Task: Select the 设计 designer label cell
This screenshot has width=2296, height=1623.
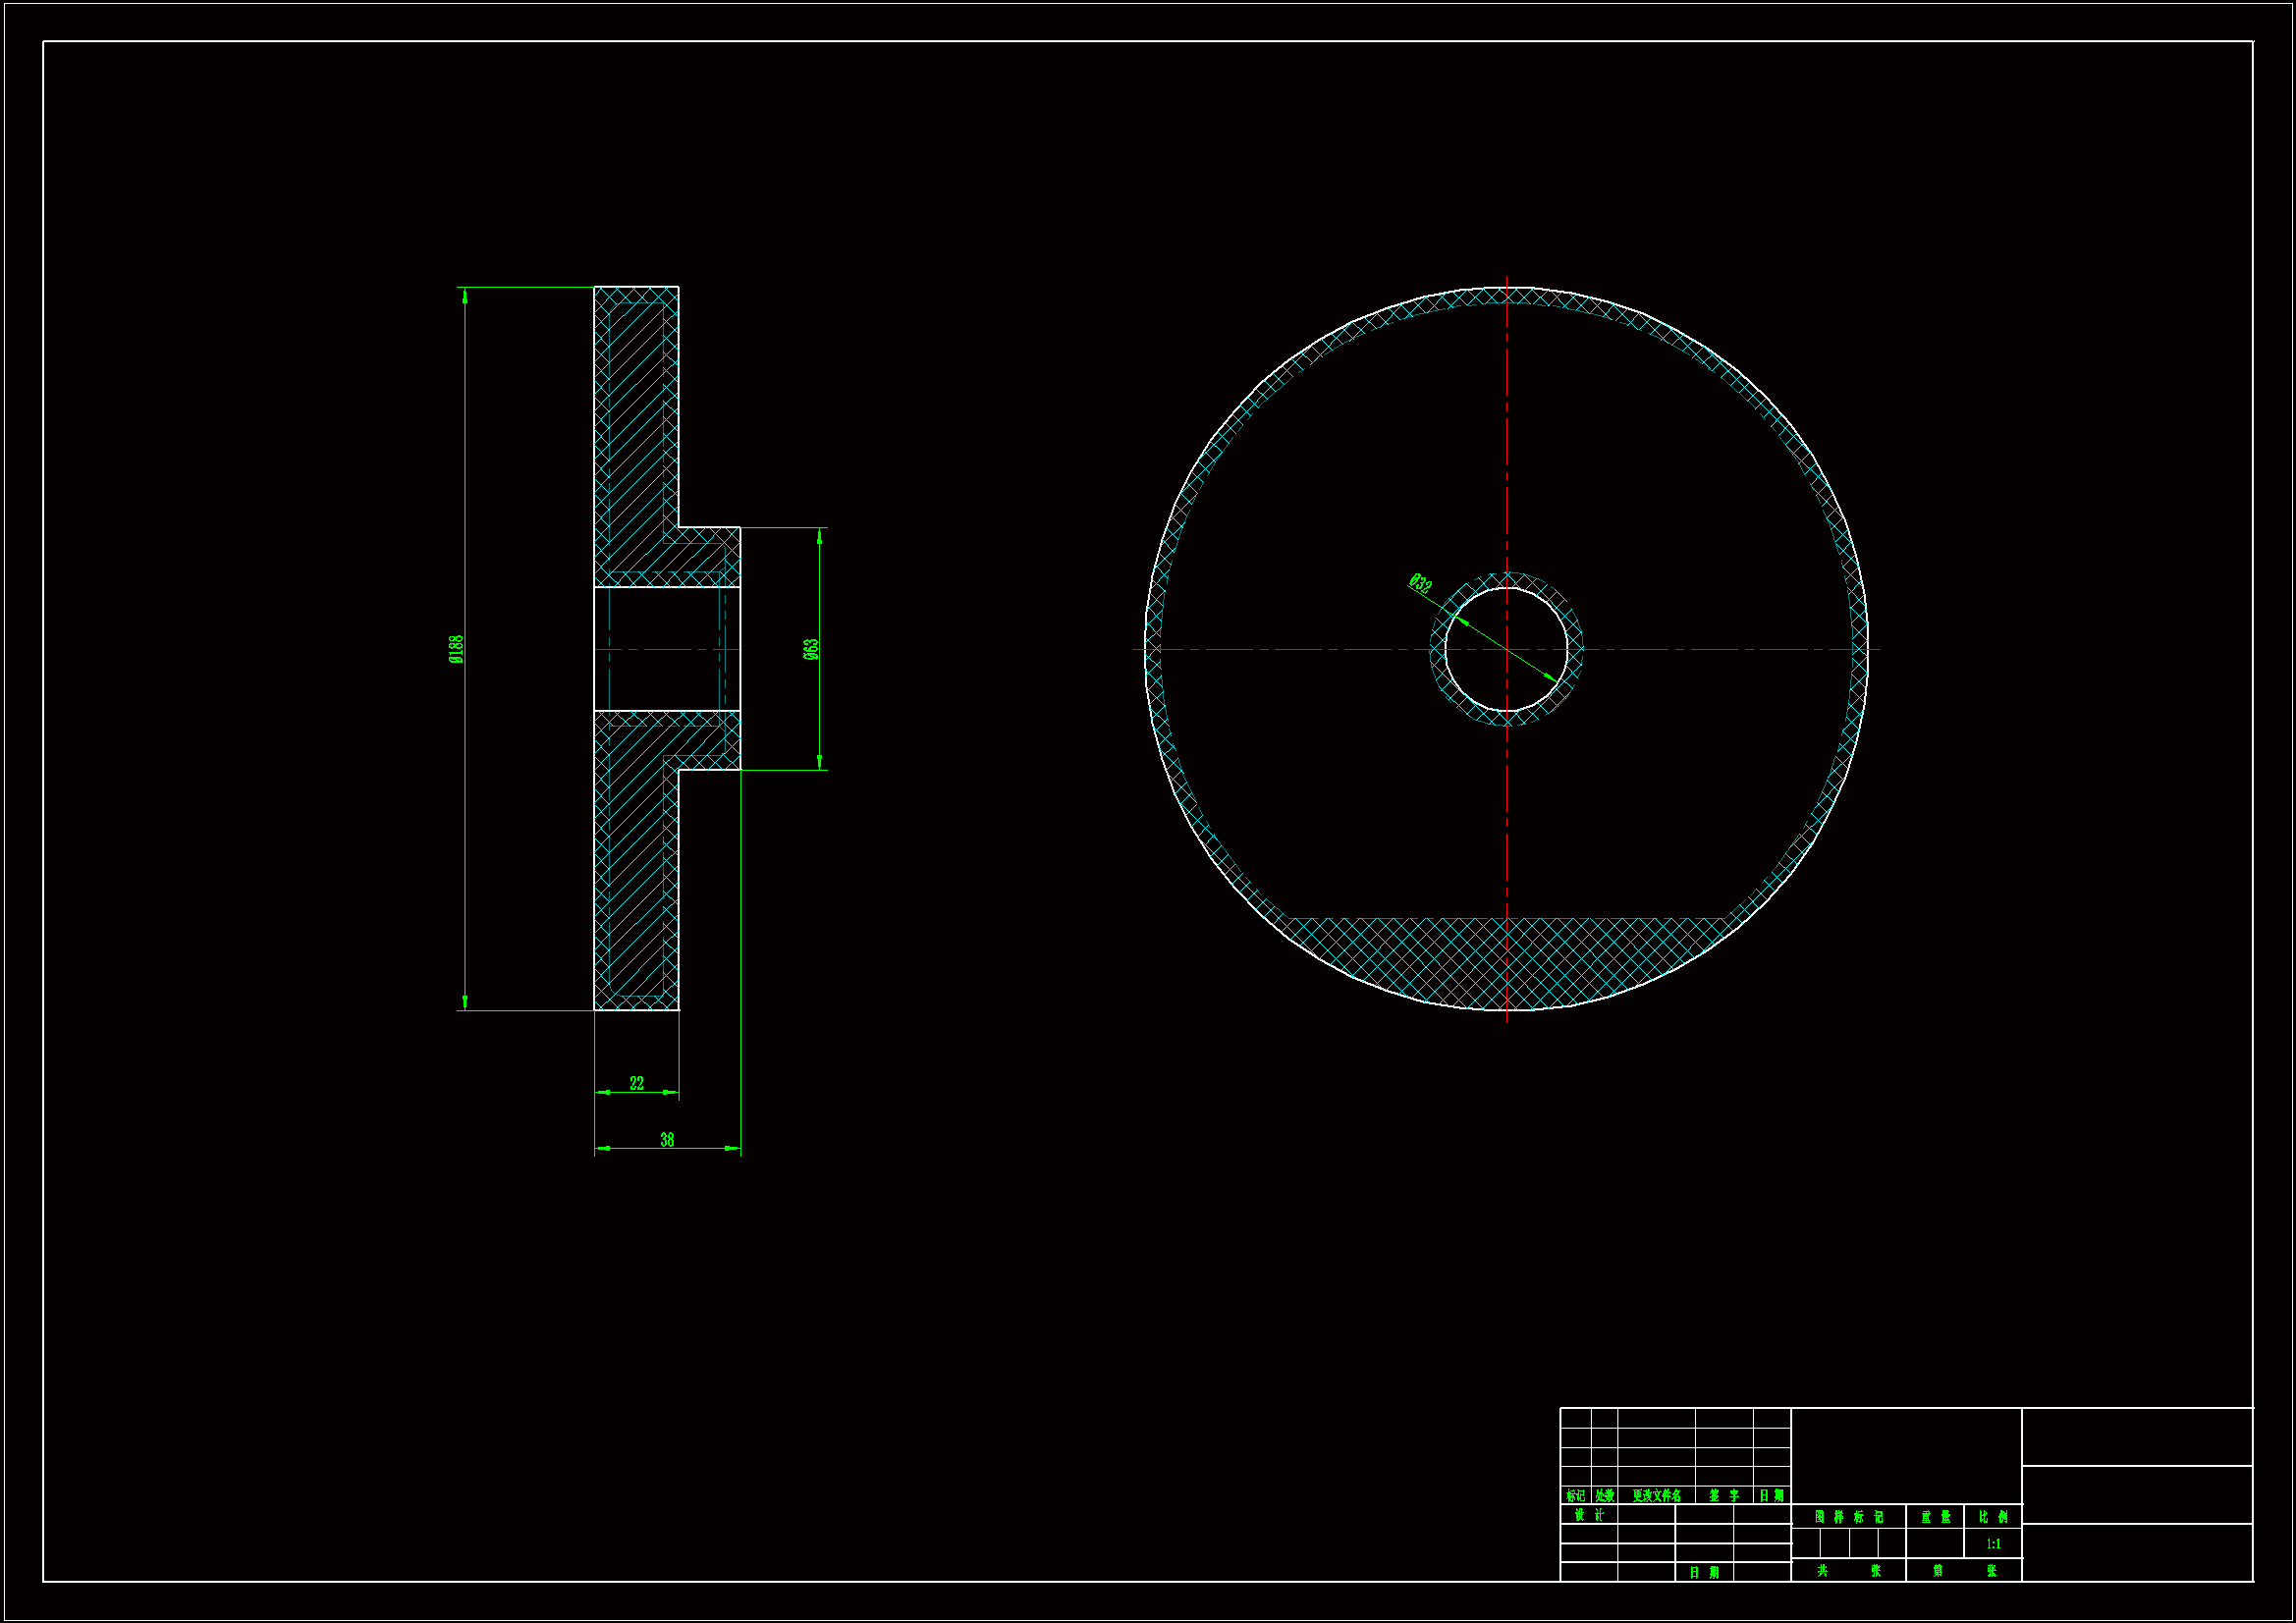Action: click(x=1588, y=1515)
